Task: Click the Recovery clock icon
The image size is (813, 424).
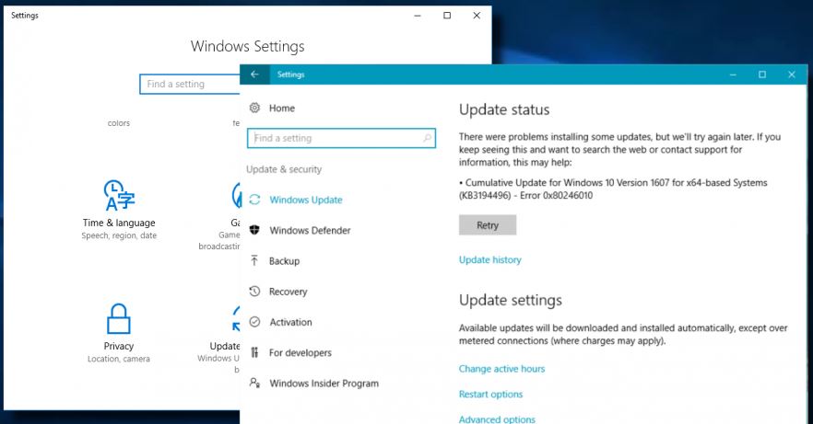Action: pos(254,292)
